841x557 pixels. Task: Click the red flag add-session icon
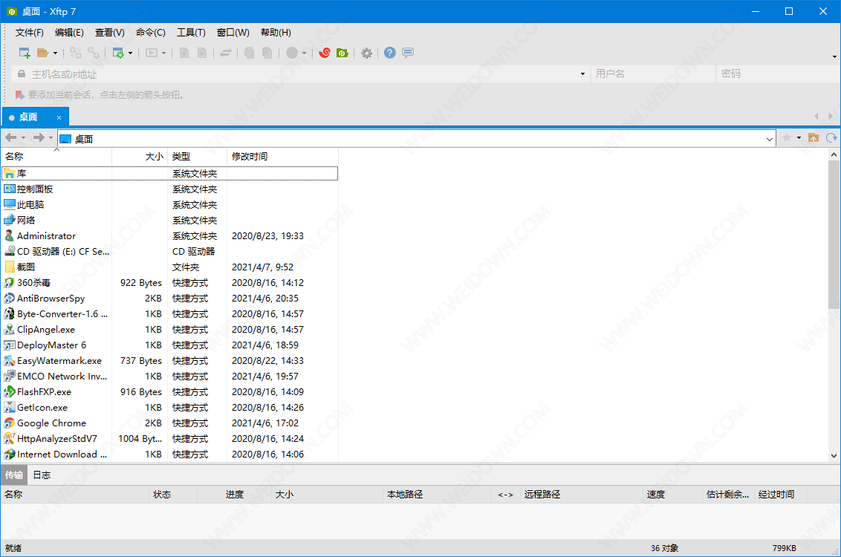pyautogui.click(x=20, y=95)
